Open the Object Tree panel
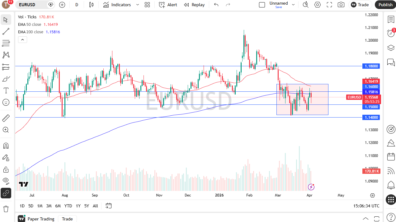This screenshot has height=222, width=396. click(391, 48)
